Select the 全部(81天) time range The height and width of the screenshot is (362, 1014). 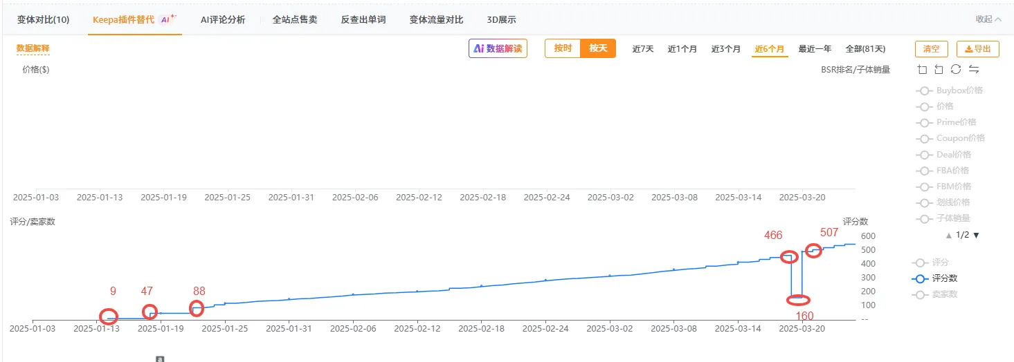[865, 49]
